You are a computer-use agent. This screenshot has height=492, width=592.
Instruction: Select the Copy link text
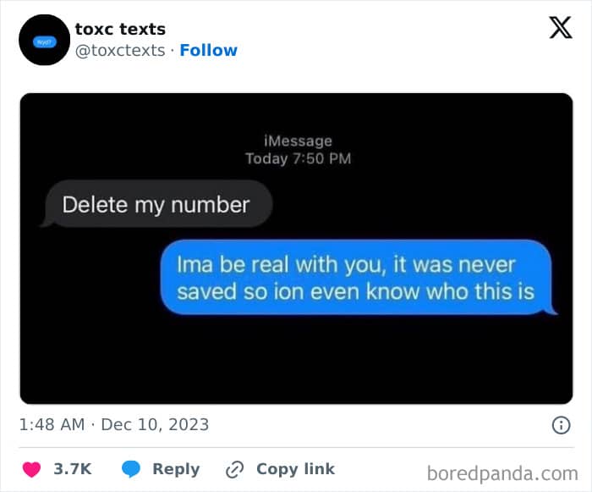(x=295, y=469)
